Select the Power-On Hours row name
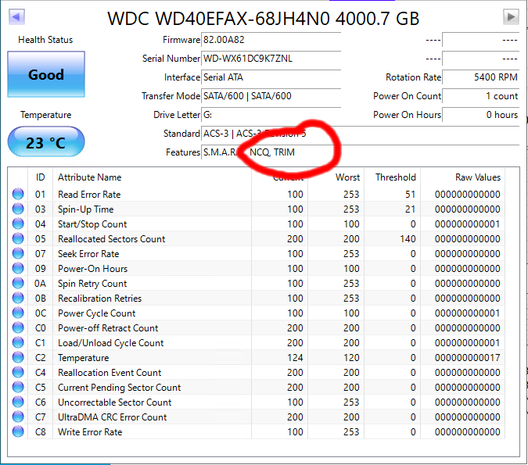This screenshot has height=465, width=528. click(92, 269)
